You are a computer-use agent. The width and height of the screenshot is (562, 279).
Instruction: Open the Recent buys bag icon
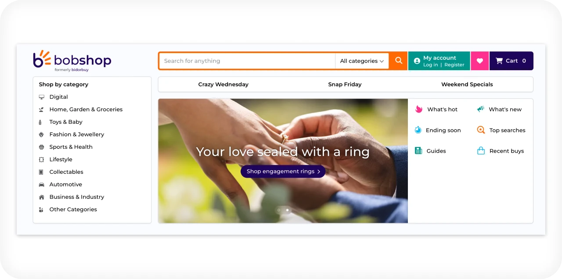[481, 150]
